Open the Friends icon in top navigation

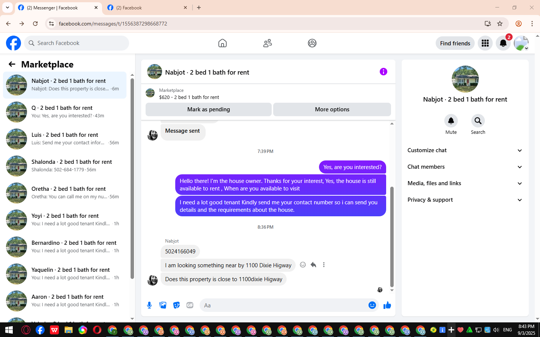click(268, 43)
